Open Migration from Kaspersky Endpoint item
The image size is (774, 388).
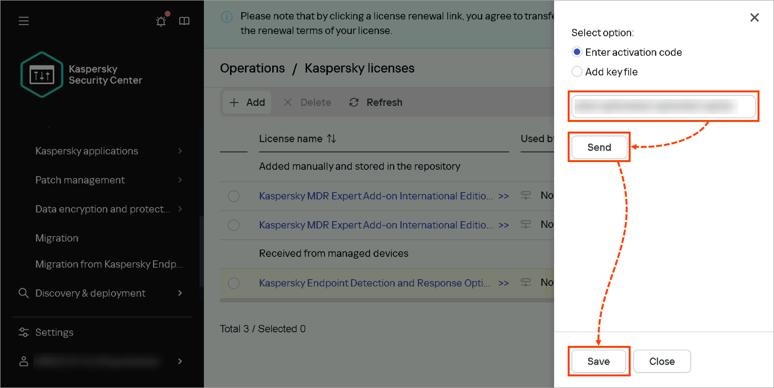tap(109, 264)
